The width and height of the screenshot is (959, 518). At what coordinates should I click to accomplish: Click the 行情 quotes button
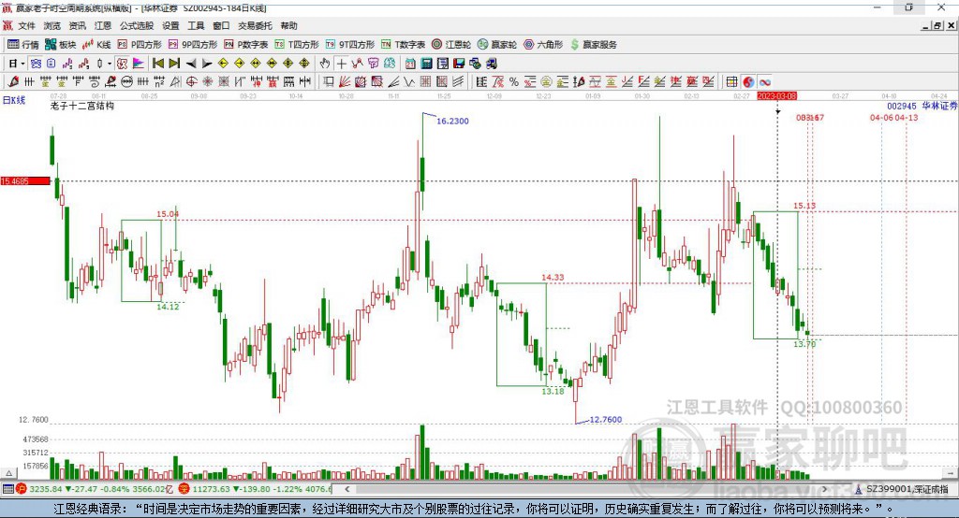click(x=23, y=45)
